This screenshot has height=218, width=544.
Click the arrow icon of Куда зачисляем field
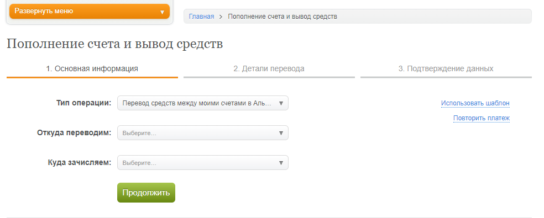click(281, 163)
